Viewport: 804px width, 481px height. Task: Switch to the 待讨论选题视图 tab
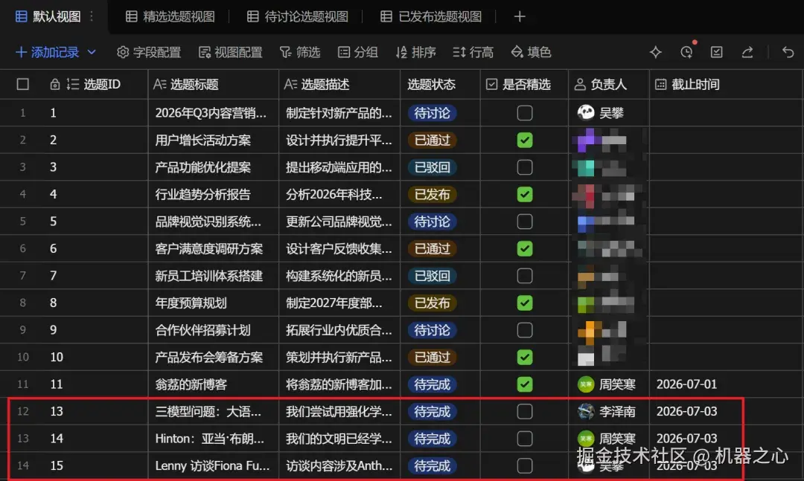click(297, 16)
